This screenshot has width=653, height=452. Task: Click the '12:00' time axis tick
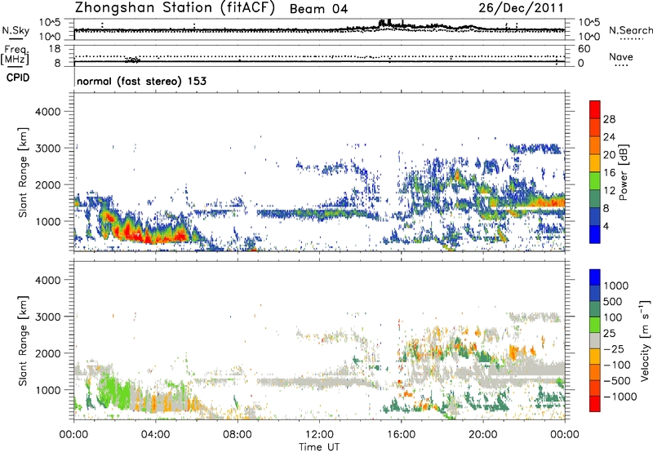tap(319, 435)
